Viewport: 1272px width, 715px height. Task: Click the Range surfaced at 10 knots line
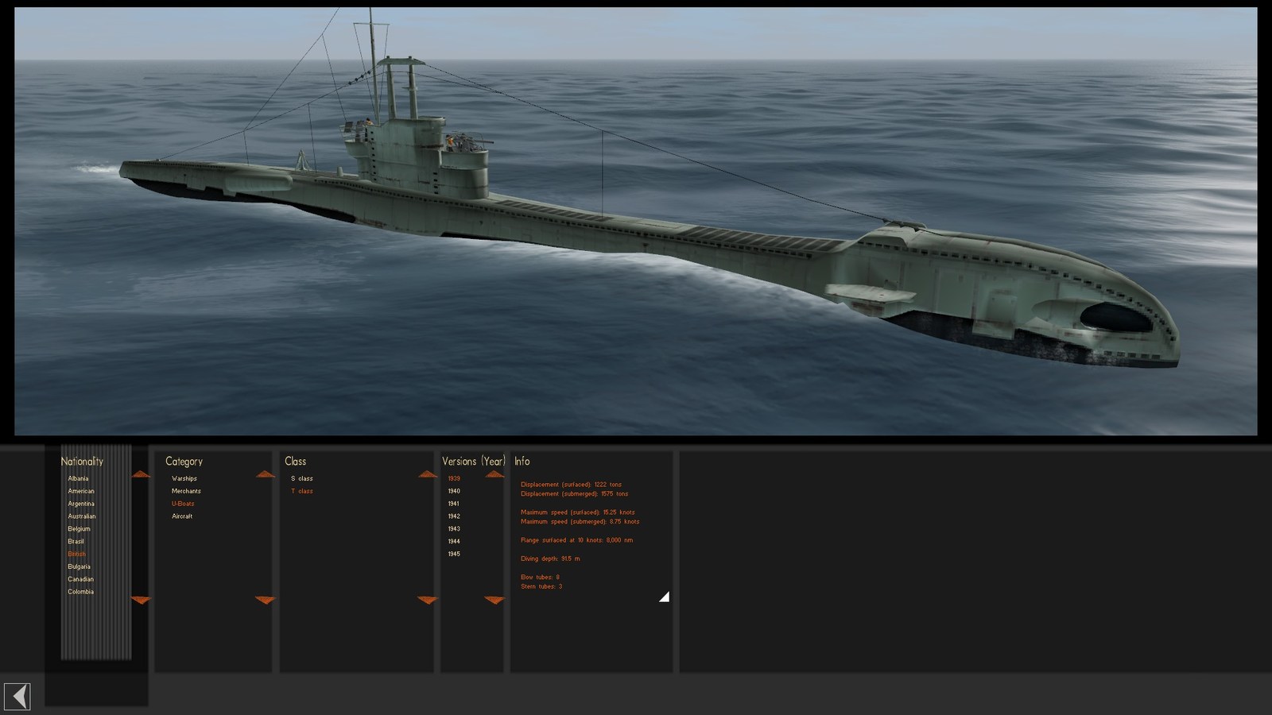point(577,540)
